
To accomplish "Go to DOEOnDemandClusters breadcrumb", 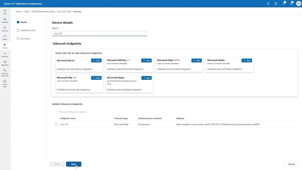I will coord(44,11).
